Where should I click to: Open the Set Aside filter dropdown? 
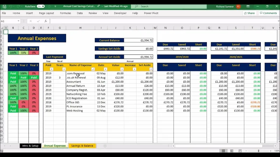tap(151, 69)
